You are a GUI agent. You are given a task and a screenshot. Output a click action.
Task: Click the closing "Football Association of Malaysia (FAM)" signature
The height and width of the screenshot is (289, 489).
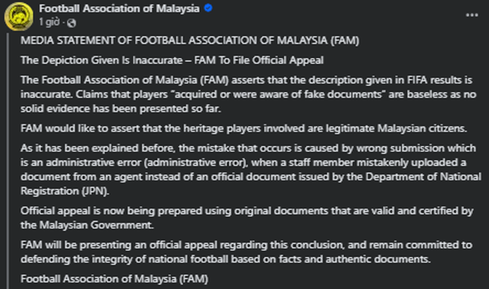115,278
